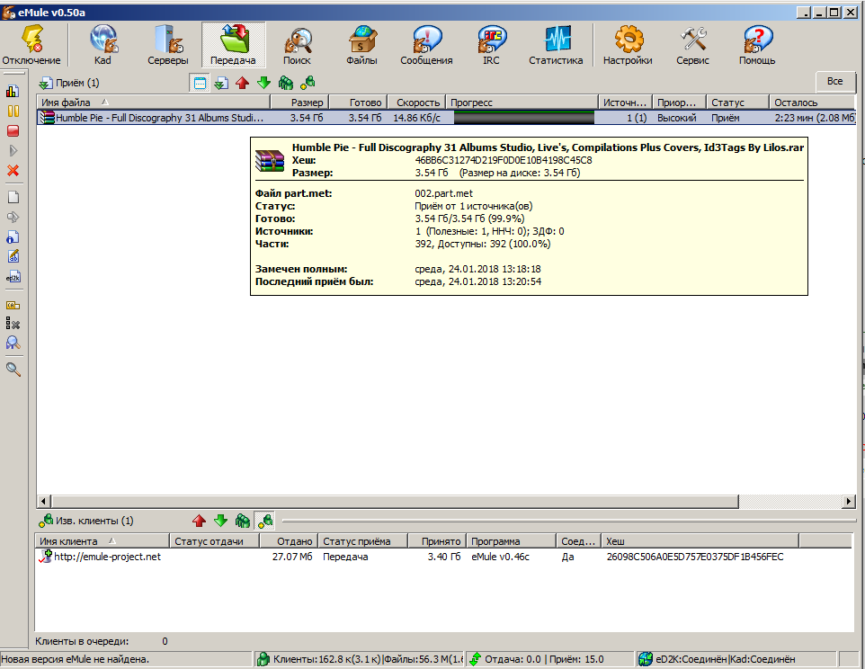Select the Humble Pie Full Discography download row
This screenshot has height=669, width=865.
(446, 118)
